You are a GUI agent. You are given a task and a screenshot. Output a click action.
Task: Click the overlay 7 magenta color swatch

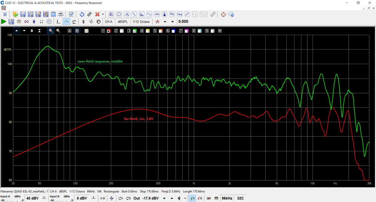tap(186, 31)
